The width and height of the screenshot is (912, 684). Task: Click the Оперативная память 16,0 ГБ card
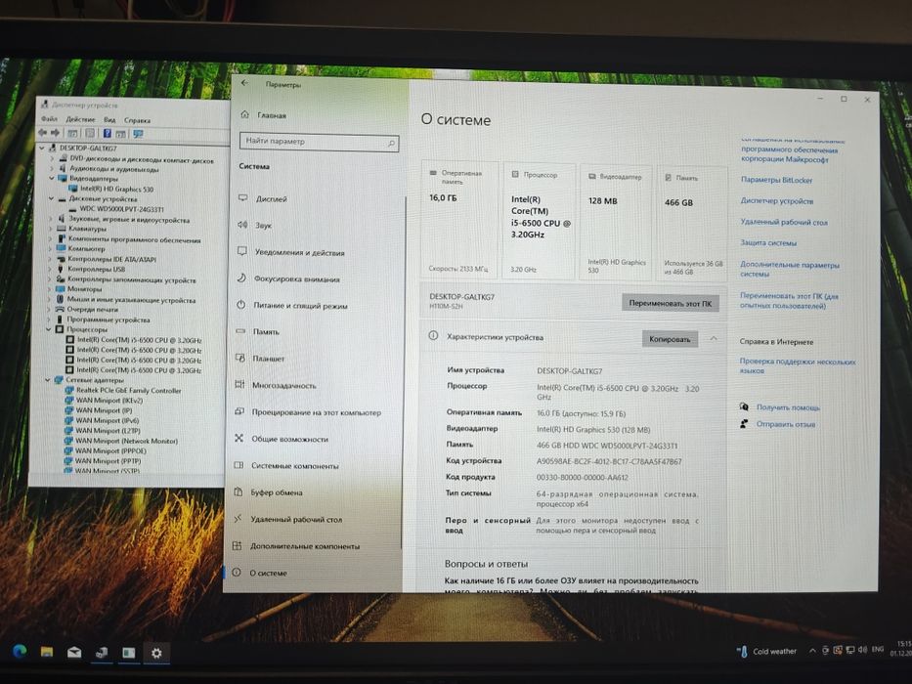pos(459,221)
